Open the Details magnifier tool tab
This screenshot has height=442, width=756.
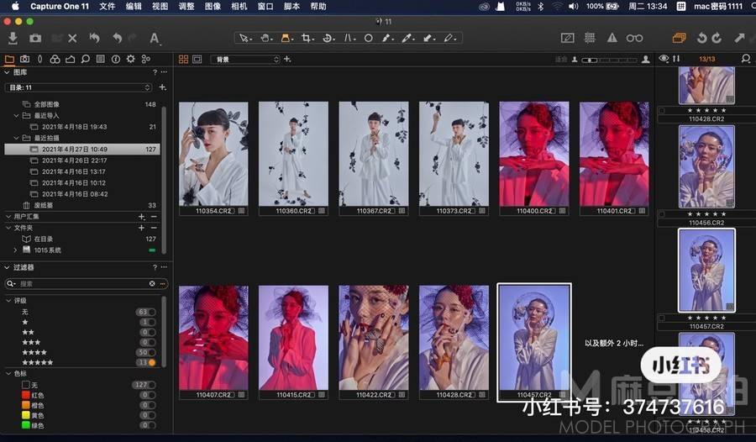(86, 59)
